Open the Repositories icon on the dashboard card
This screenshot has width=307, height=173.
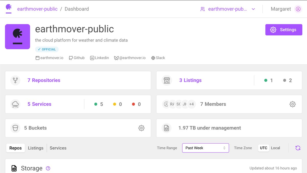pyautogui.click(x=15, y=80)
